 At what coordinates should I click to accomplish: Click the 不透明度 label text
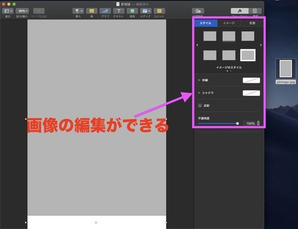(x=204, y=118)
